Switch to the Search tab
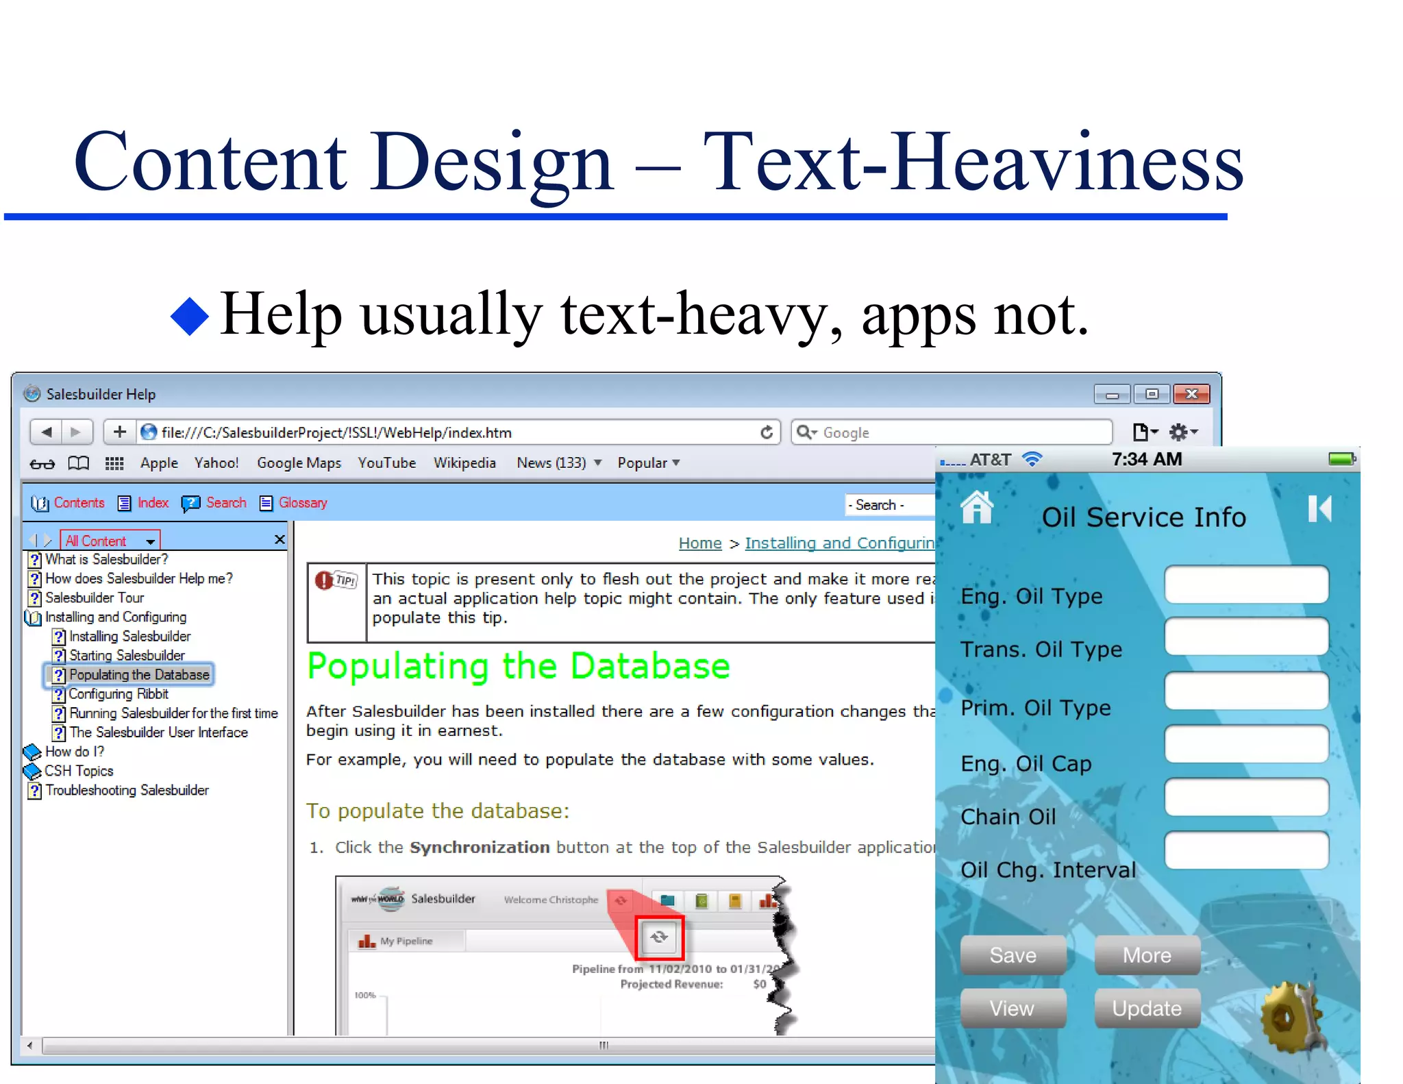 click(214, 503)
